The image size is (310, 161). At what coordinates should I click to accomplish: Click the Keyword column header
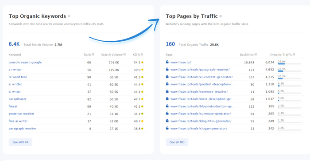coord(15,55)
